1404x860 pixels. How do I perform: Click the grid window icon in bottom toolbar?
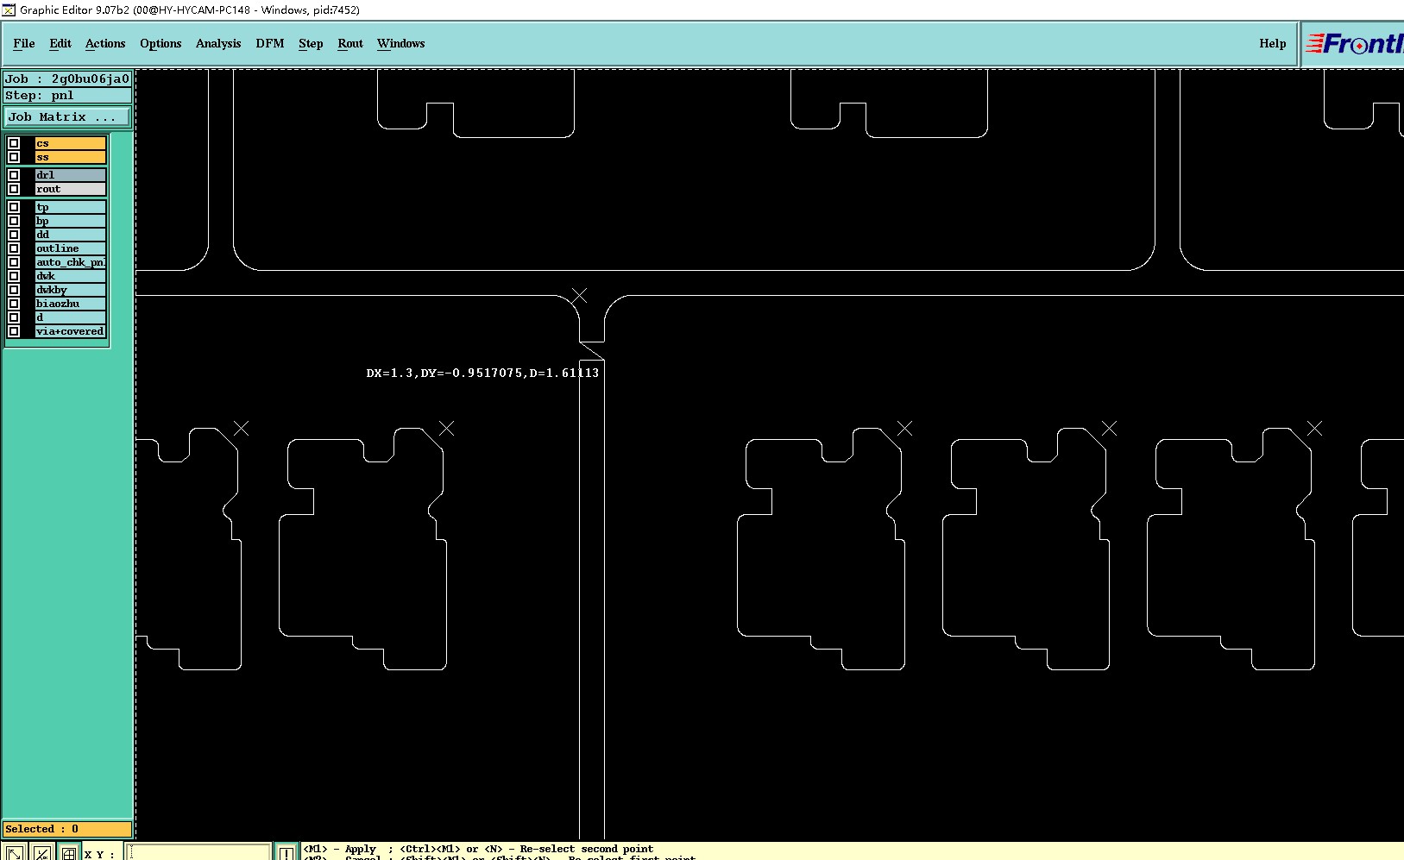point(69,853)
